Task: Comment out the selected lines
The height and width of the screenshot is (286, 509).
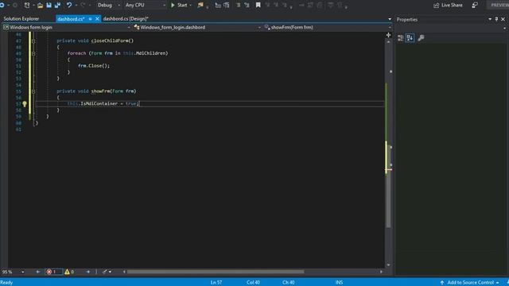Action: 239,6
